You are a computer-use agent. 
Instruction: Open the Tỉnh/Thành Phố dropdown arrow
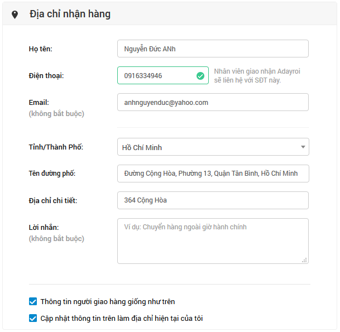coord(303,147)
